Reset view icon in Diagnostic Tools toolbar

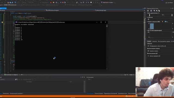click(x=159, y=11)
